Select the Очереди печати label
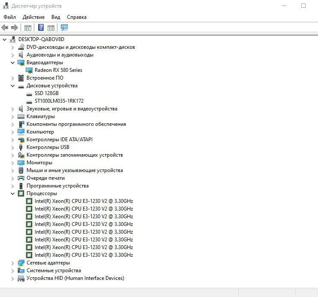The width and height of the screenshot is (318, 297). pos(45,178)
